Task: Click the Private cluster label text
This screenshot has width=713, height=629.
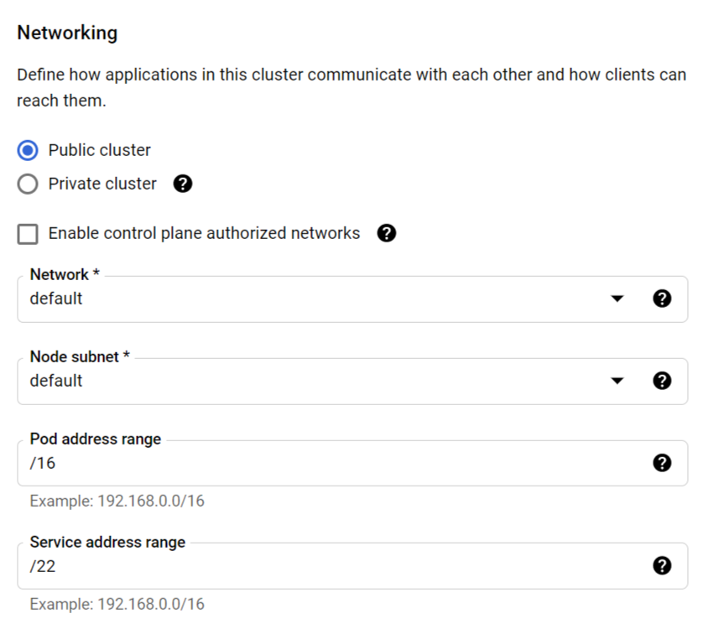Action: [x=102, y=184]
